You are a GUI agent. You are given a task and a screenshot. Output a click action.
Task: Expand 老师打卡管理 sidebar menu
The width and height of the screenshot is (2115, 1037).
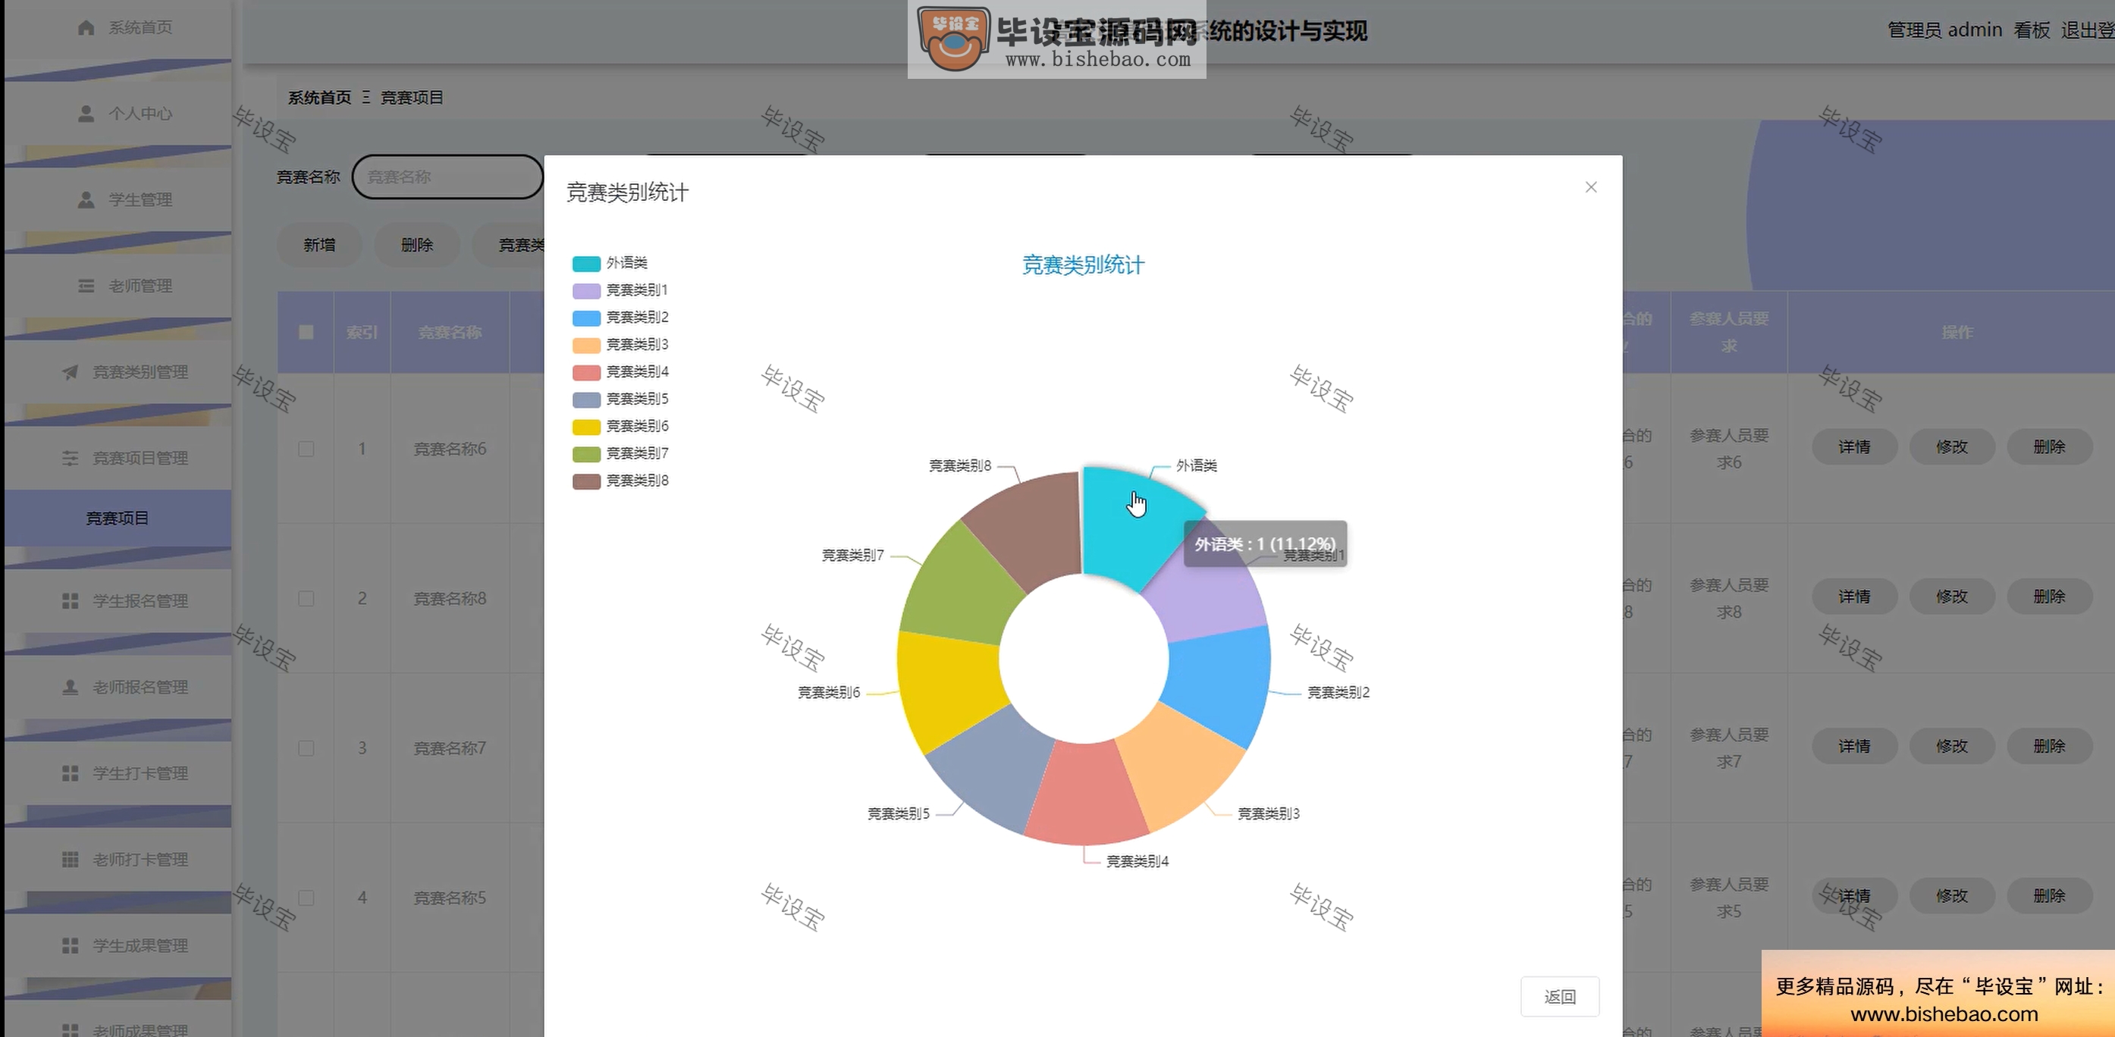click(118, 860)
